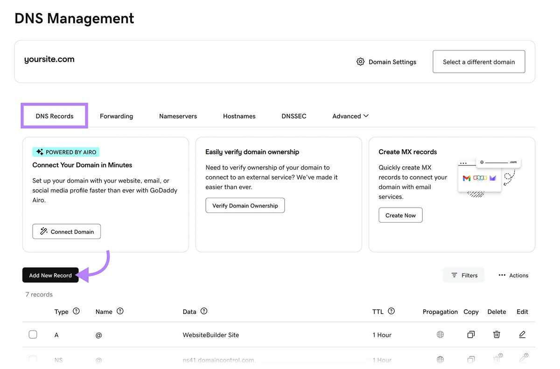Select the checkbox for the A record
The height and width of the screenshot is (369, 560).
pos(33,335)
